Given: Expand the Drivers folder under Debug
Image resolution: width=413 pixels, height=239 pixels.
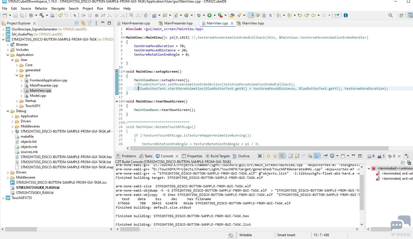Looking at the screenshot, I should (x=12, y=121).
